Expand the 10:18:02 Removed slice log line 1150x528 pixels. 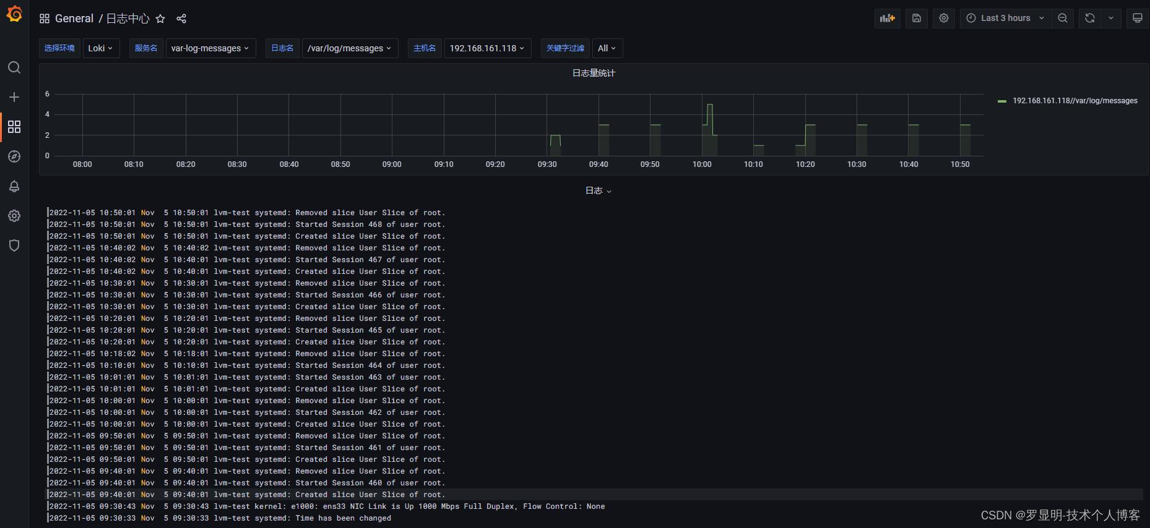tap(594, 354)
